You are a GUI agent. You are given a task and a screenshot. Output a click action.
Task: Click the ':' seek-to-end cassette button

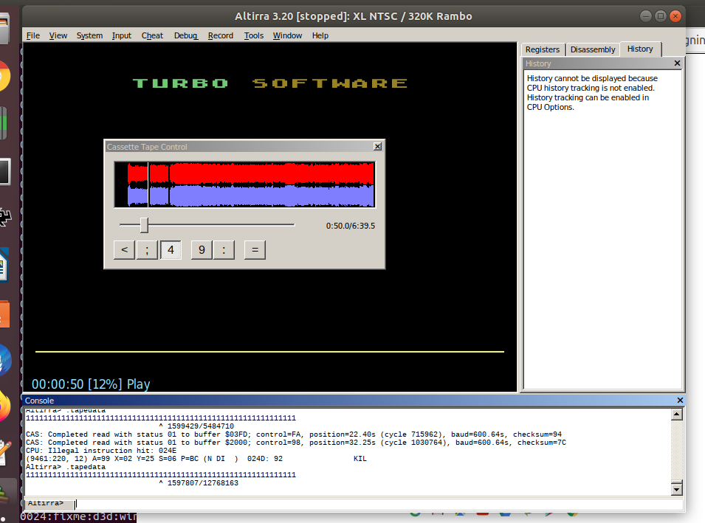224,250
